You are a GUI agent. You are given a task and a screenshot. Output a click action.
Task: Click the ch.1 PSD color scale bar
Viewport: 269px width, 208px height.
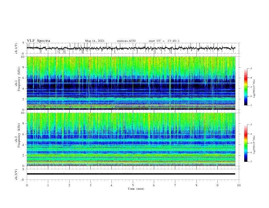coord(246,87)
